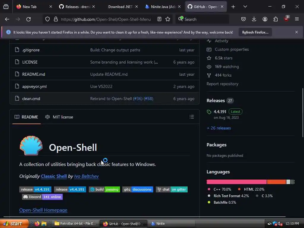Switch to RetroBar File Explorer taskbar window
The height and width of the screenshot is (228, 304).
[x=75, y=224]
